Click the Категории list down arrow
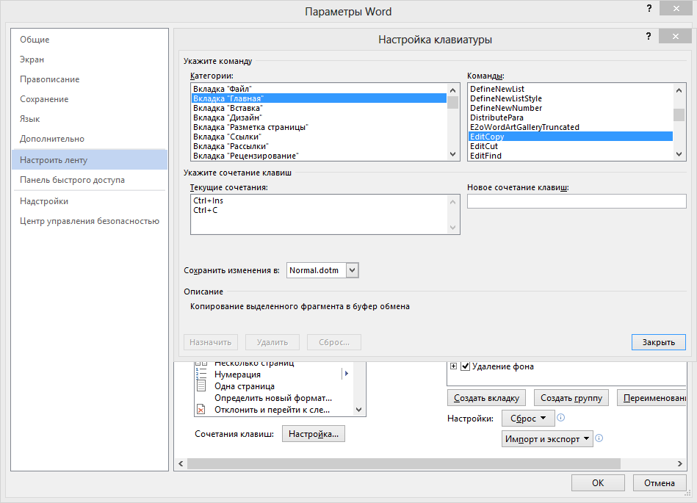This screenshot has height=503, width=697. tap(453, 154)
